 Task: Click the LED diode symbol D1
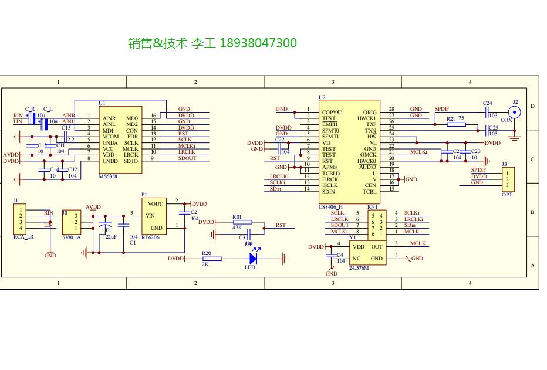point(254,259)
